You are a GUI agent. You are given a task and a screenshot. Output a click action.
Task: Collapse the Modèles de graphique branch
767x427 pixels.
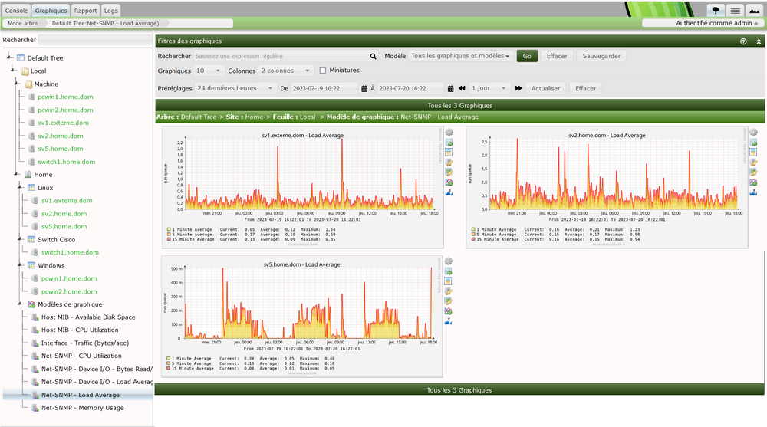tap(21, 304)
